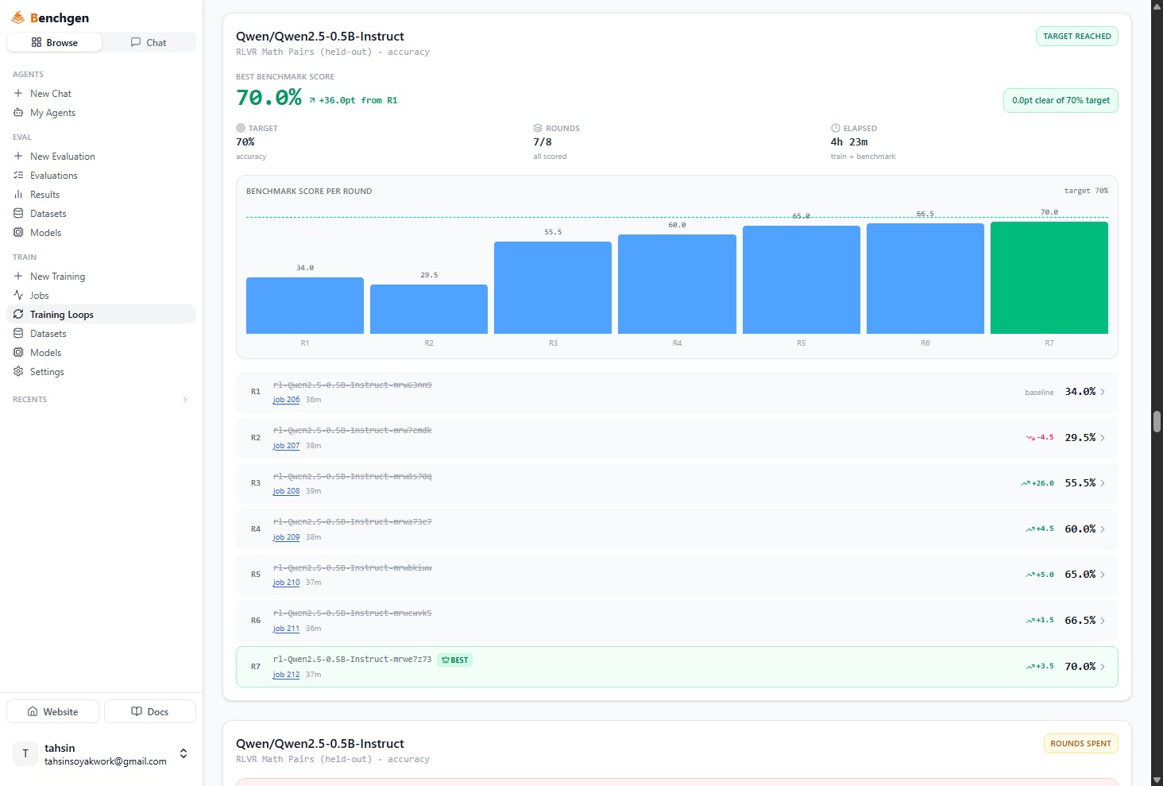Switch to the Chat tab
This screenshot has width=1163, height=786.
click(x=149, y=43)
